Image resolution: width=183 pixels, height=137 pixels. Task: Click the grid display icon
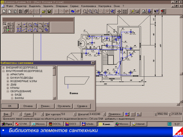pos(133,114)
